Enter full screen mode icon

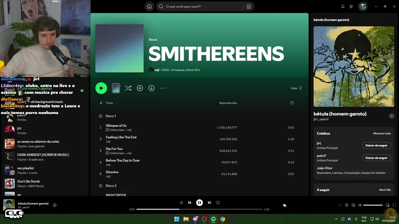pos(394,205)
